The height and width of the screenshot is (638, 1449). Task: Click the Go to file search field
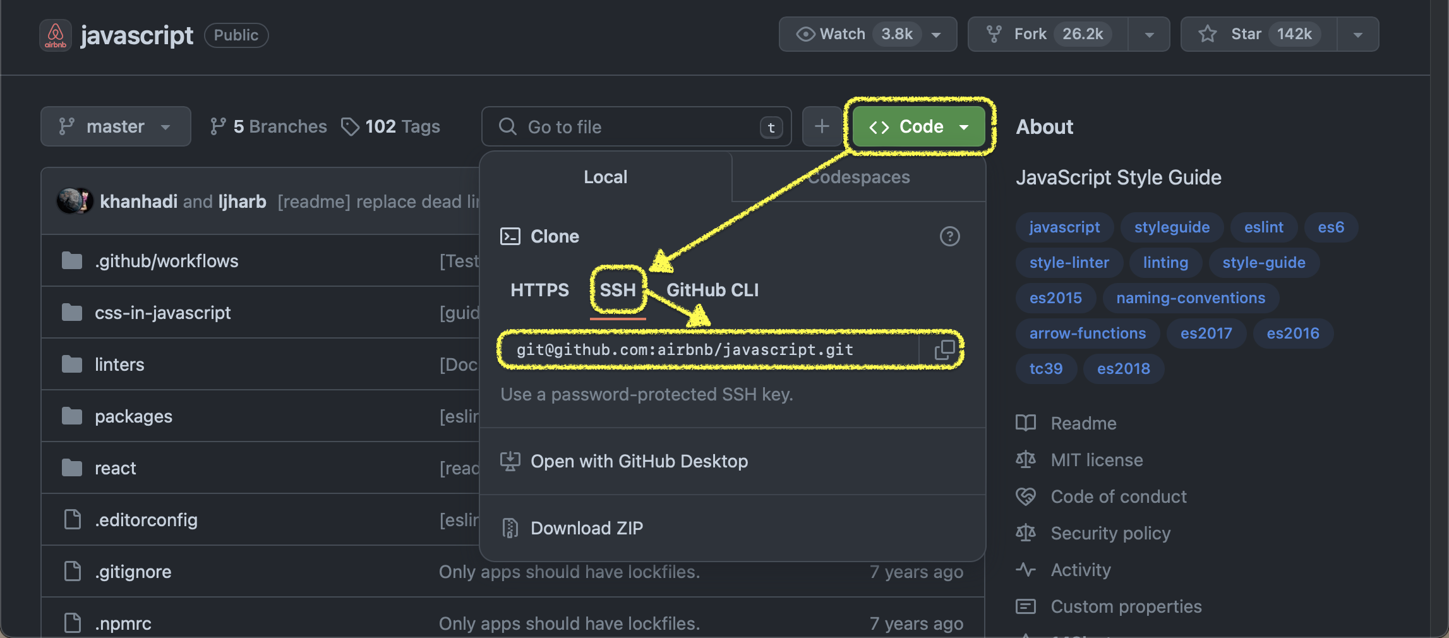(636, 126)
